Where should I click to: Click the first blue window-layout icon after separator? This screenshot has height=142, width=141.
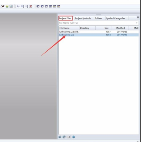(38, 6)
